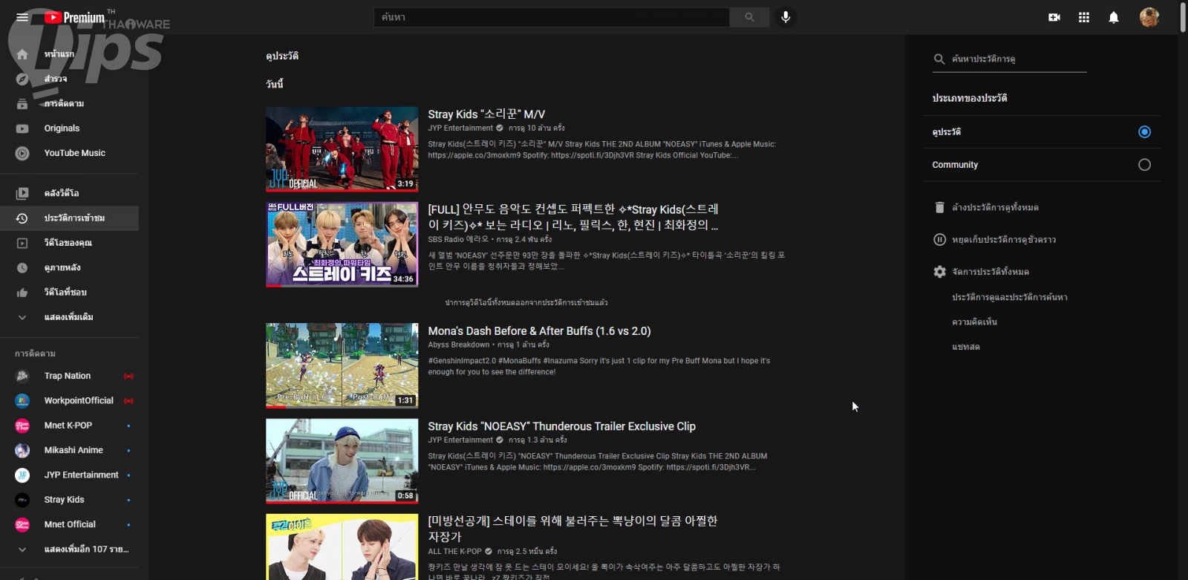The height and width of the screenshot is (580, 1188).
Task: Open the hamburger guide menu
Action: 22,17
